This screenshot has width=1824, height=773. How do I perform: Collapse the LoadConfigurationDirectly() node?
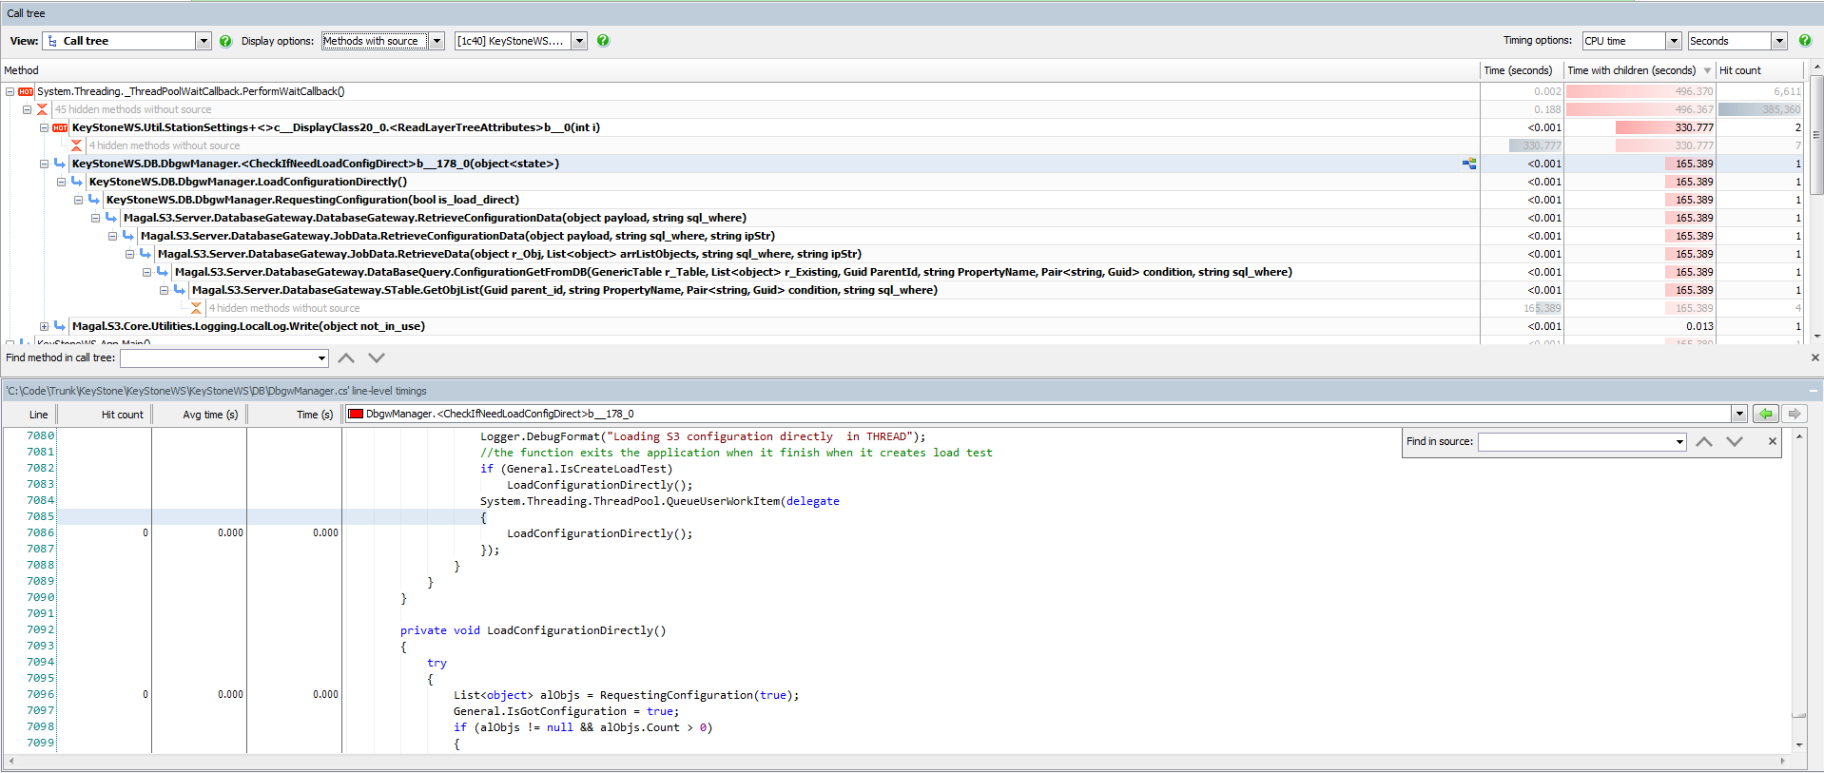pos(61,183)
